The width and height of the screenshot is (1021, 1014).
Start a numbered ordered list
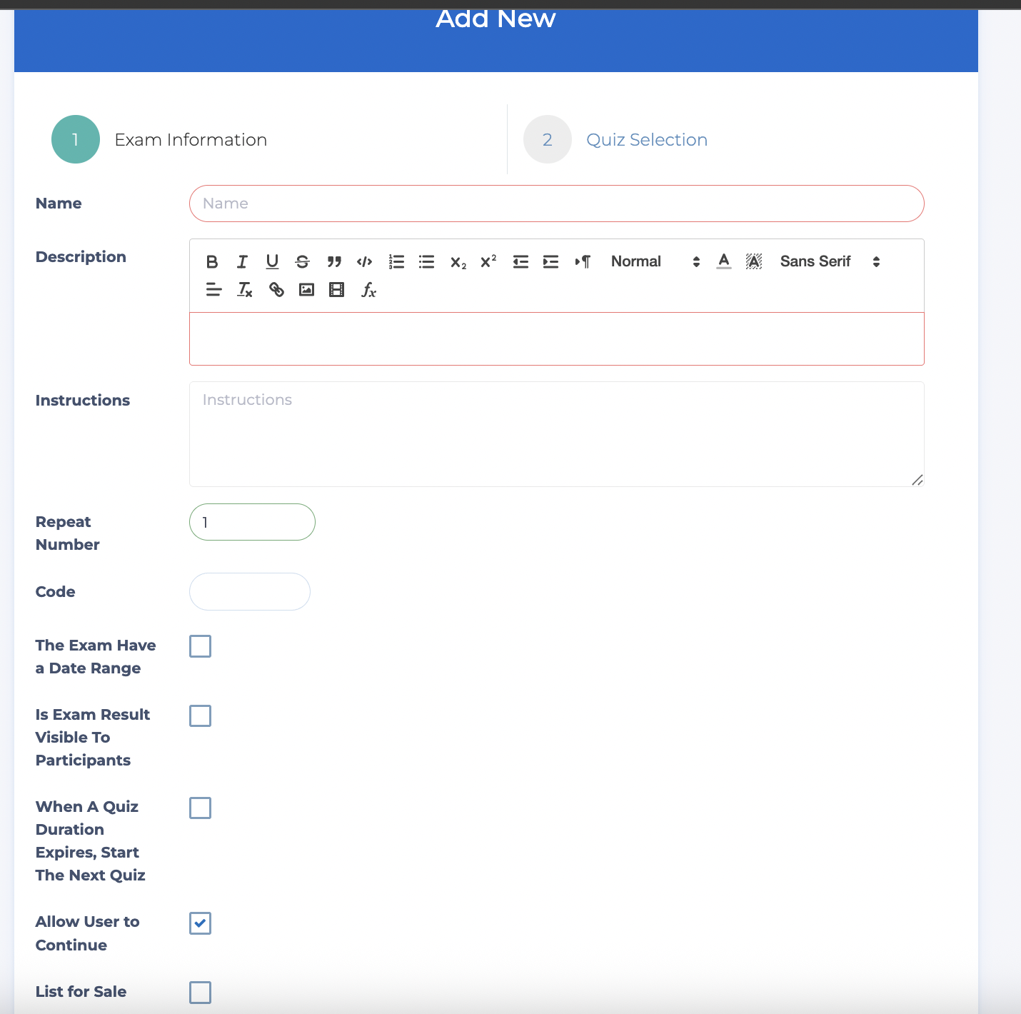click(x=396, y=262)
